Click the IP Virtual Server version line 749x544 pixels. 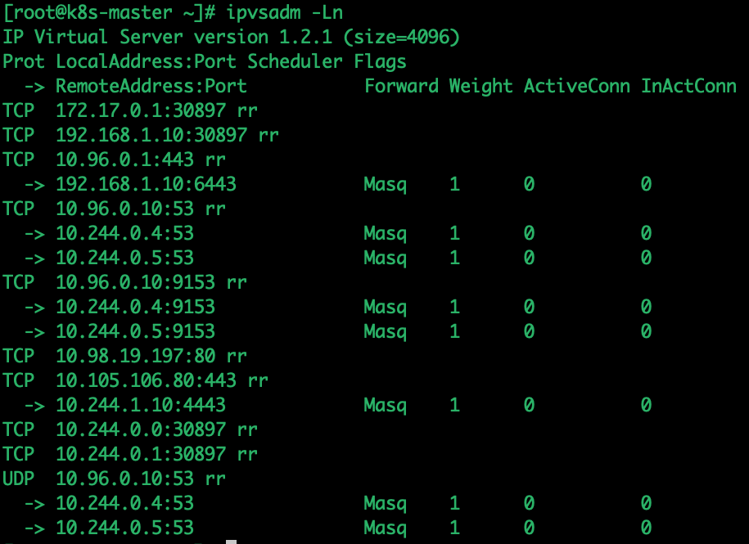tap(231, 38)
